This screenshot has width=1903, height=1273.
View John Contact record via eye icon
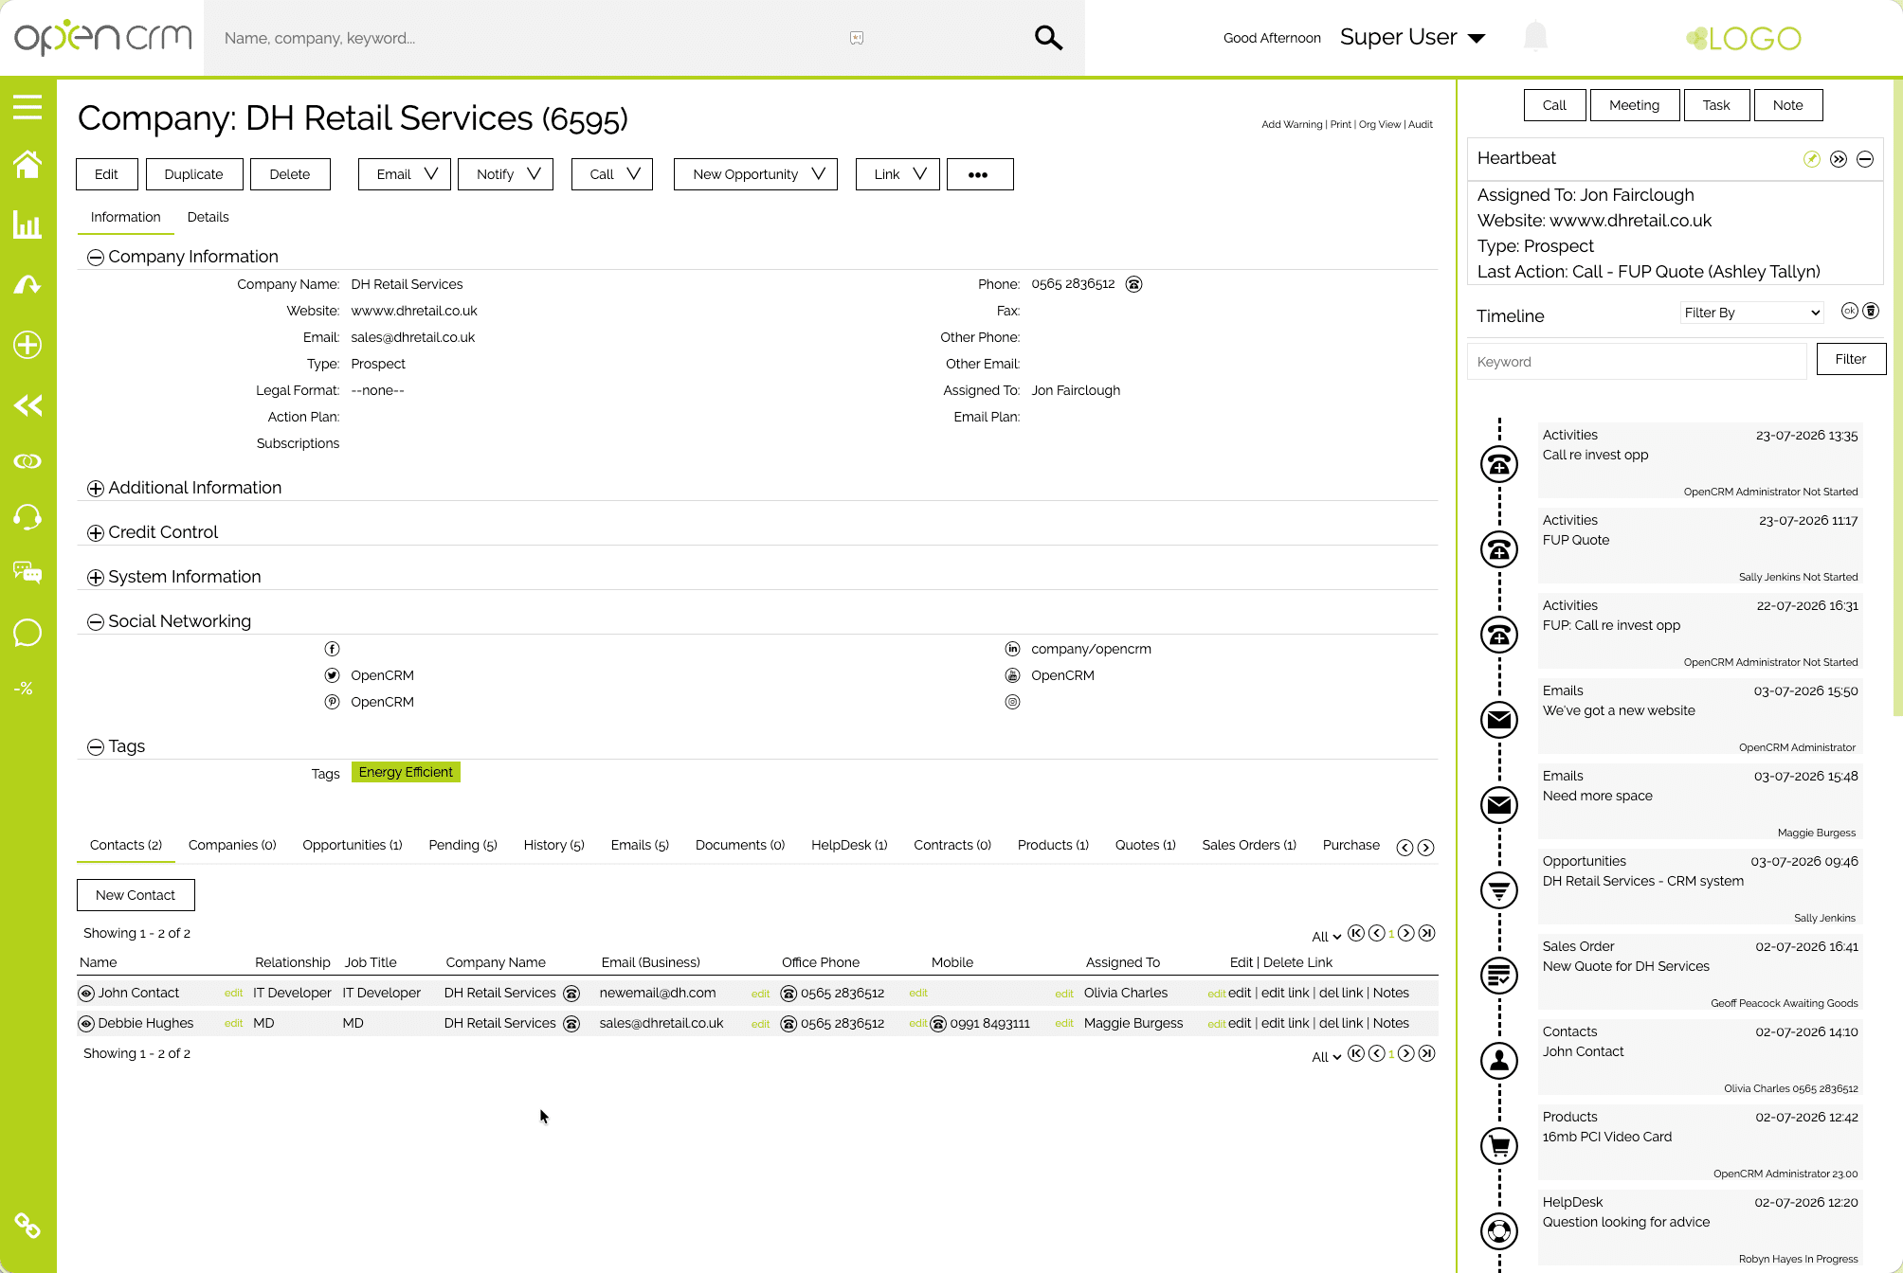coord(86,994)
